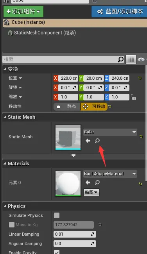Edit the Location X value 220.0
Viewport: 147px width, 254px height.
coord(68,78)
